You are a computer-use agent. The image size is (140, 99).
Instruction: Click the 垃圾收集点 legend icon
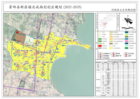pyautogui.click(x=100, y=56)
